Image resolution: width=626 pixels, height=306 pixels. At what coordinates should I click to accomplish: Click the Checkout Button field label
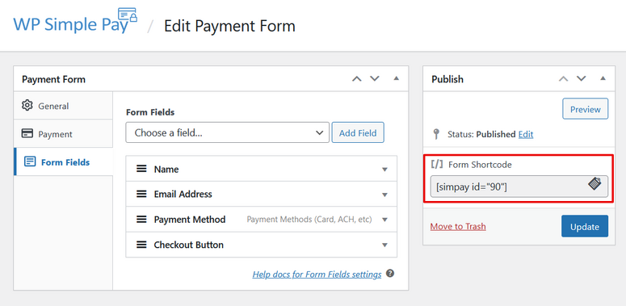coord(188,245)
